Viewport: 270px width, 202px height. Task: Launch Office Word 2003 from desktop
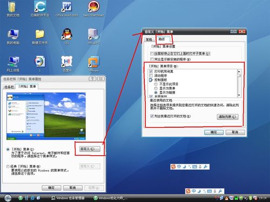coord(67,9)
